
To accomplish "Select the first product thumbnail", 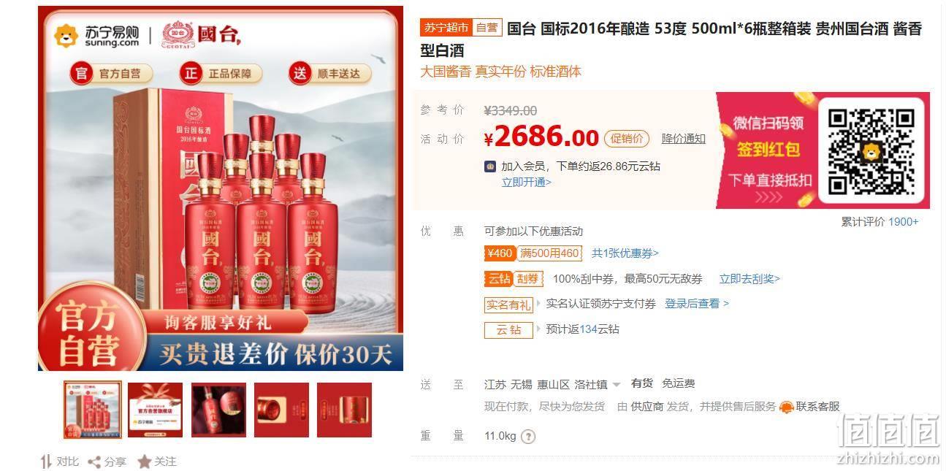I will (x=92, y=410).
